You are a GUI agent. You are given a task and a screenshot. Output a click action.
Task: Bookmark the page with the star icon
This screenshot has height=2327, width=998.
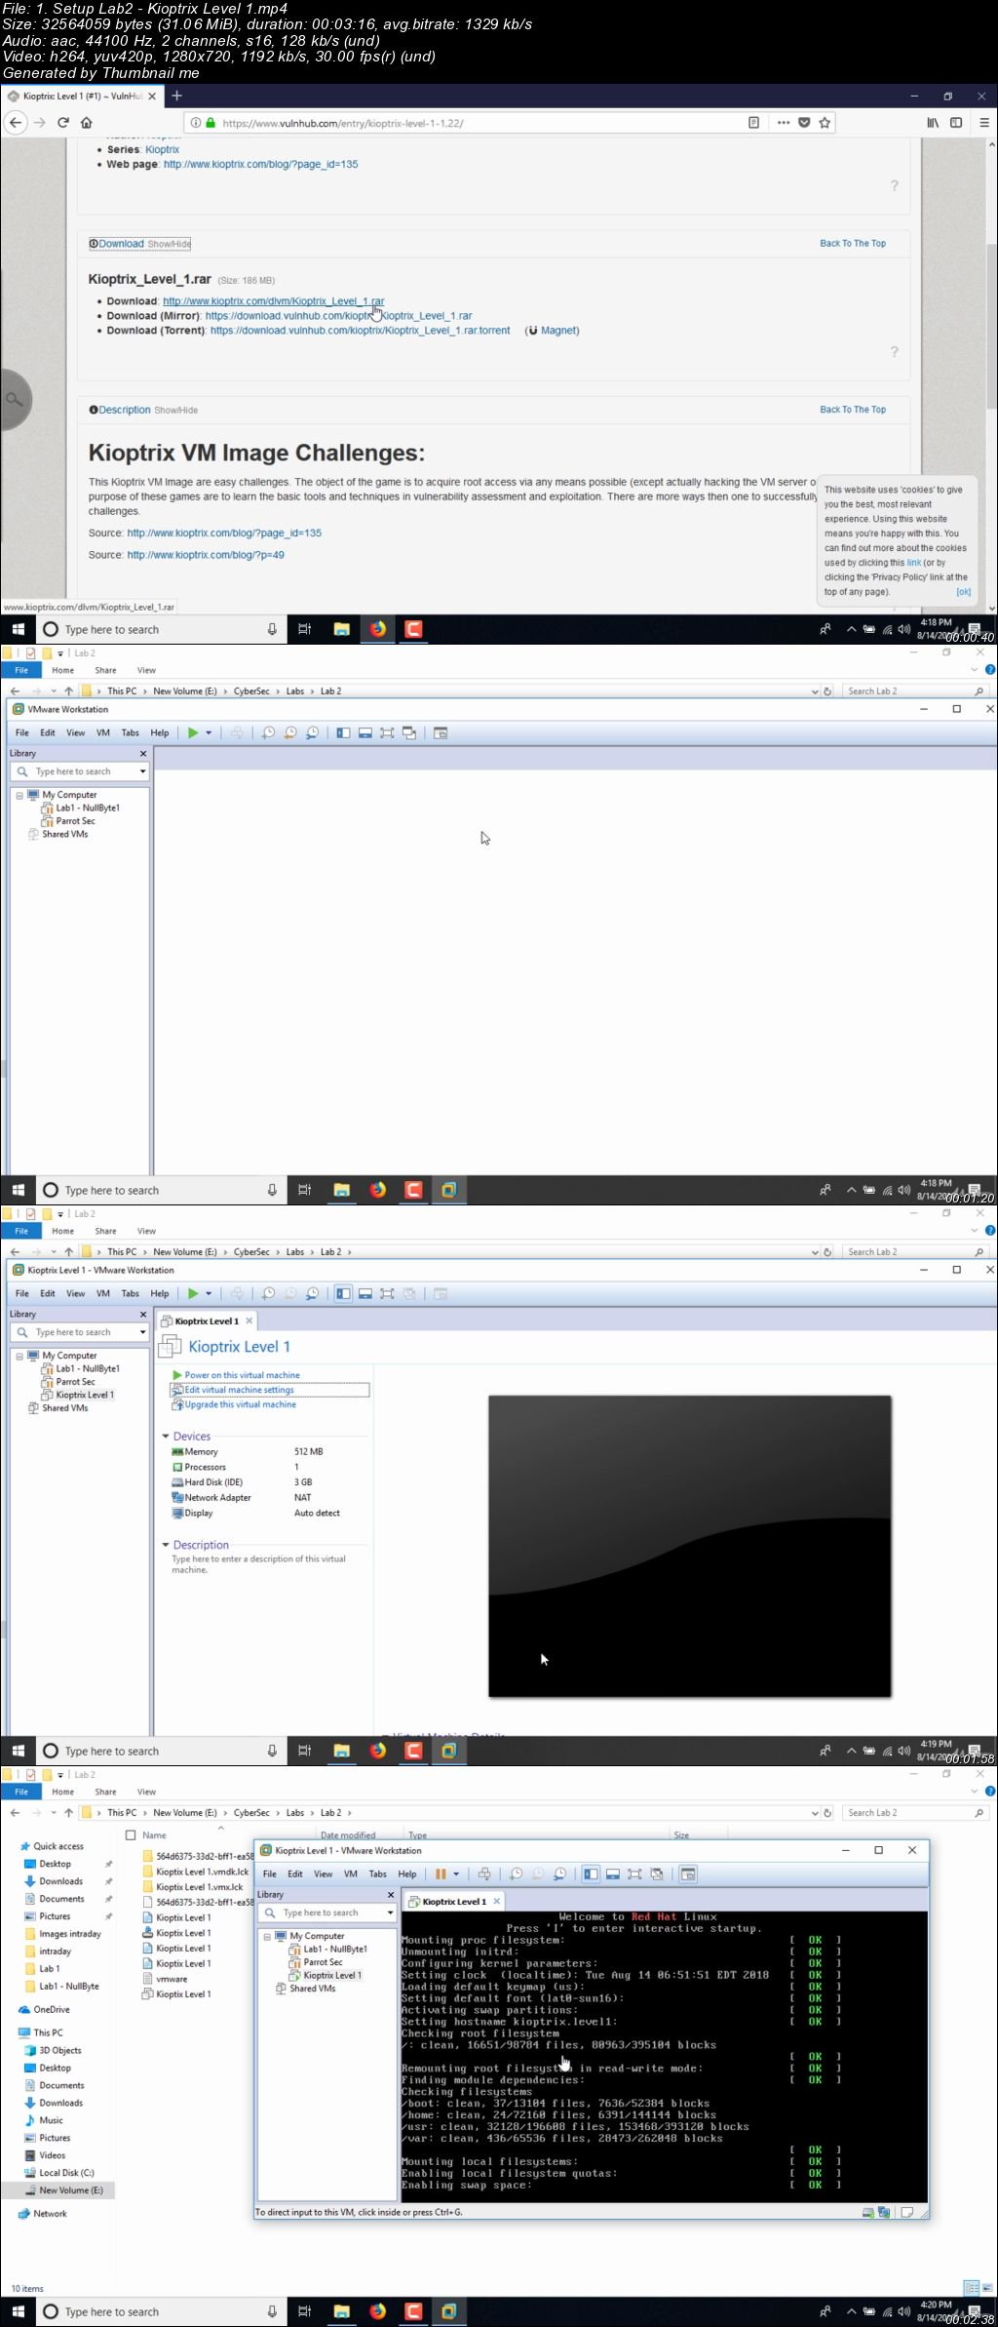point(825,123)
